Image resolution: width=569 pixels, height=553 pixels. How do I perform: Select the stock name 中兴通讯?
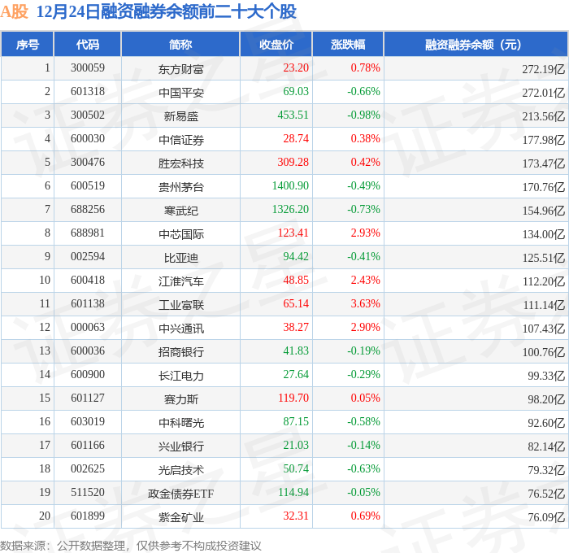[180, 329]
